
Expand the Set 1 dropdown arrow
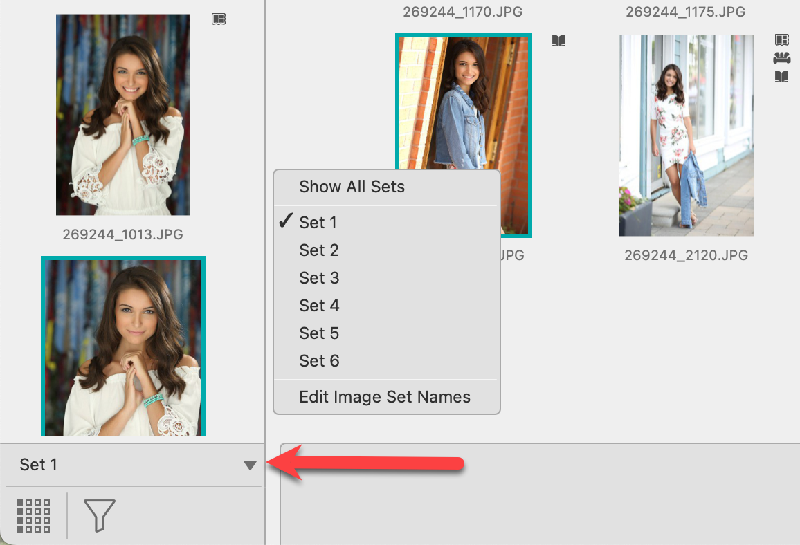tap(250, 465)
